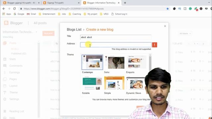212x119 pixels.
Task: Select the Dynamic Views theme thumbnail
Action: pos(136,83)
